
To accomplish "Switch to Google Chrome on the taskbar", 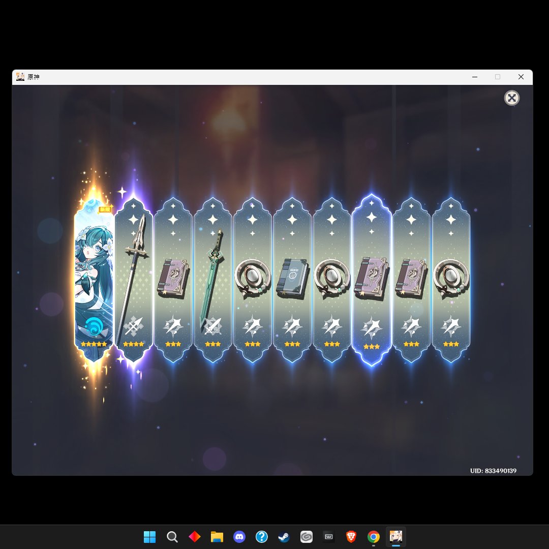I will [374, 537].
